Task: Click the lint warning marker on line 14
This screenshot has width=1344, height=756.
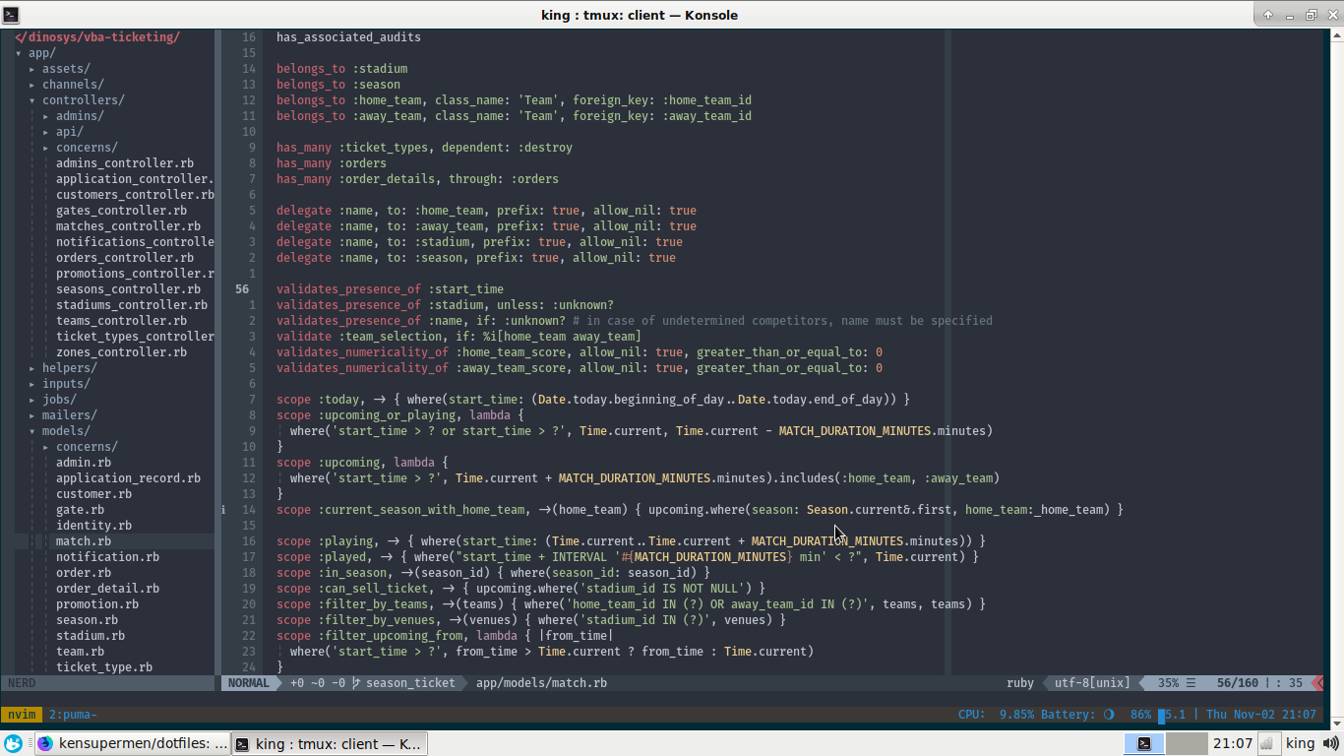Action: click(224, 510)
